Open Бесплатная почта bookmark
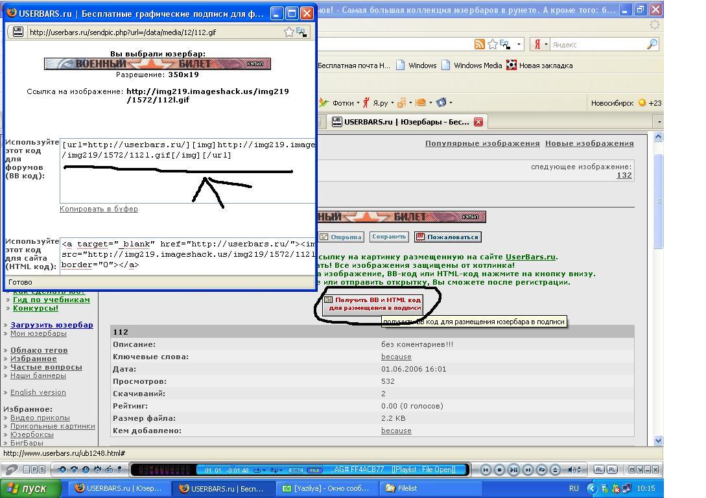The height and width of the screenshot is (498, 706). [354, 65]
